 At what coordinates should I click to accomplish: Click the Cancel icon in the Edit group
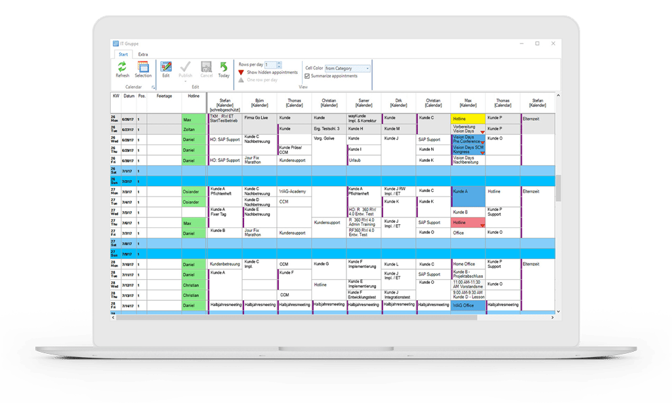[207, 66]
